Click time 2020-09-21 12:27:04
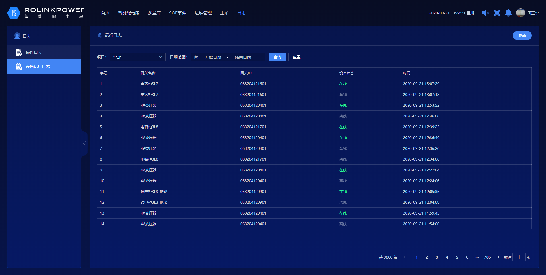This screenshot has width=546, height=275. pyautogui.click(x=421, y=170)
